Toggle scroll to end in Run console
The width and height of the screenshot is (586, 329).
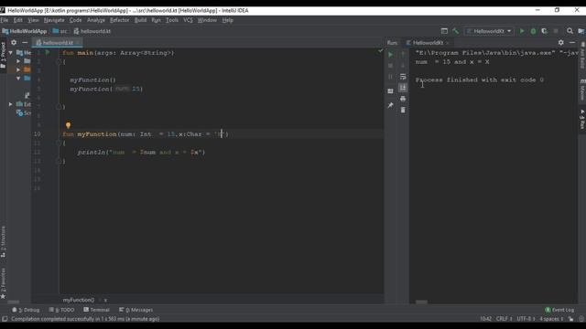[x=403, y=88]
